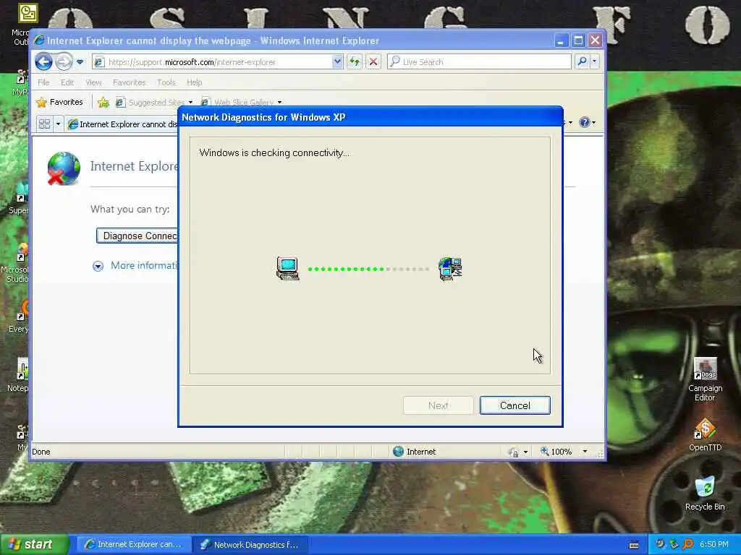This screenshot has width=741, height=555.
Task: Click the Internet zone status bar entry
Action: (415, 452)
